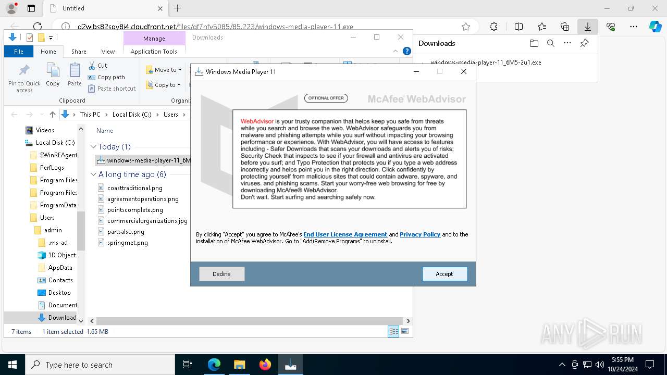
Task: Open McAfee Privacy Policy link
Action: 420,234
